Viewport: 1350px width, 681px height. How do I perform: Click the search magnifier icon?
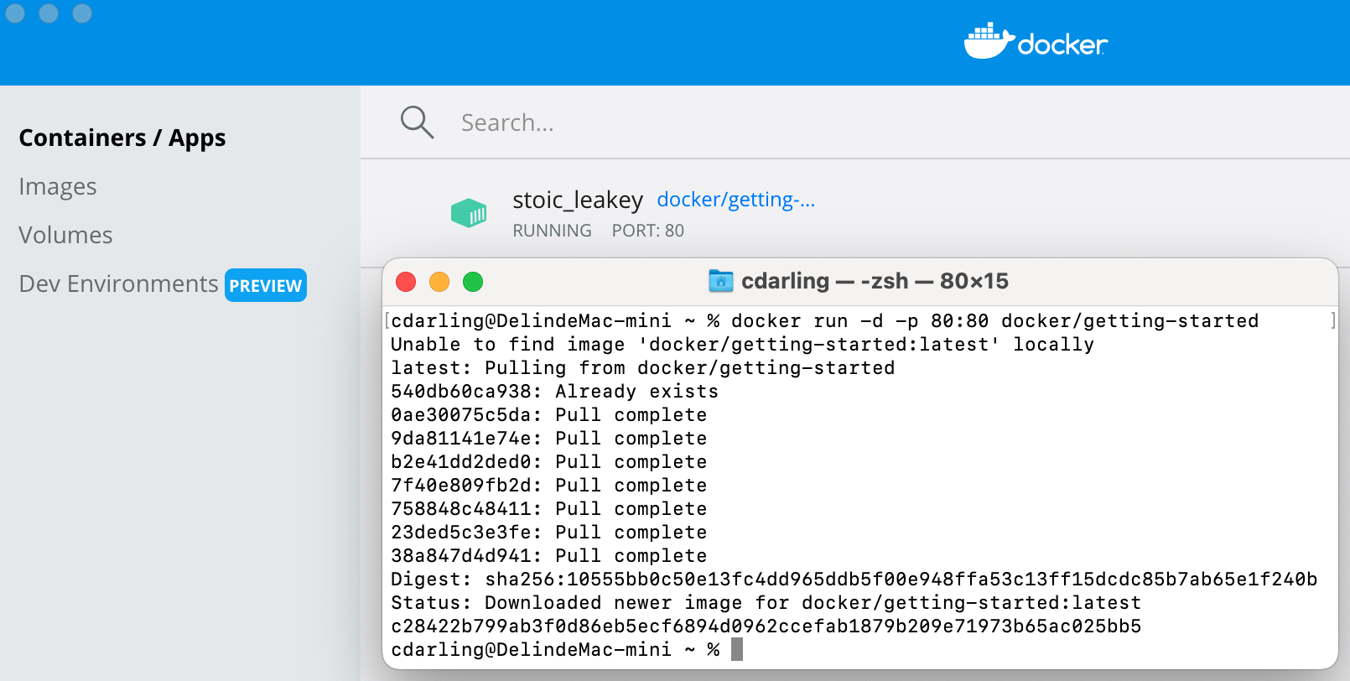417,122
